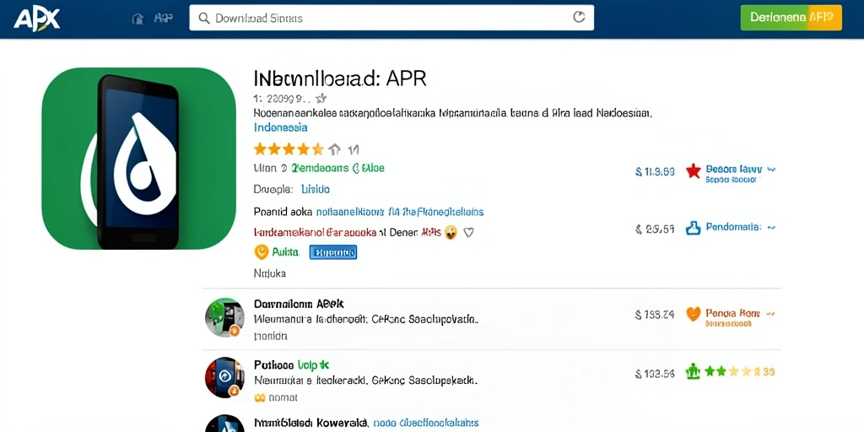Click the Nrjuka label
864x432 pixels.
point(269,273)
